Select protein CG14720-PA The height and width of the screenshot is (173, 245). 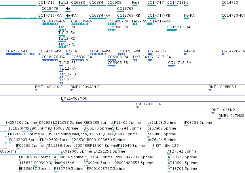click(x=233, y=51)
